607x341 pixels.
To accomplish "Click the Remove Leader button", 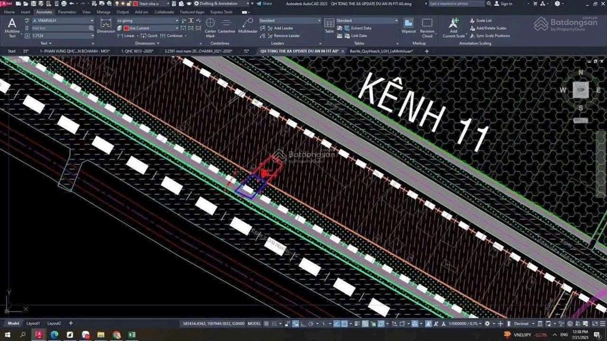I will [283, 36].
